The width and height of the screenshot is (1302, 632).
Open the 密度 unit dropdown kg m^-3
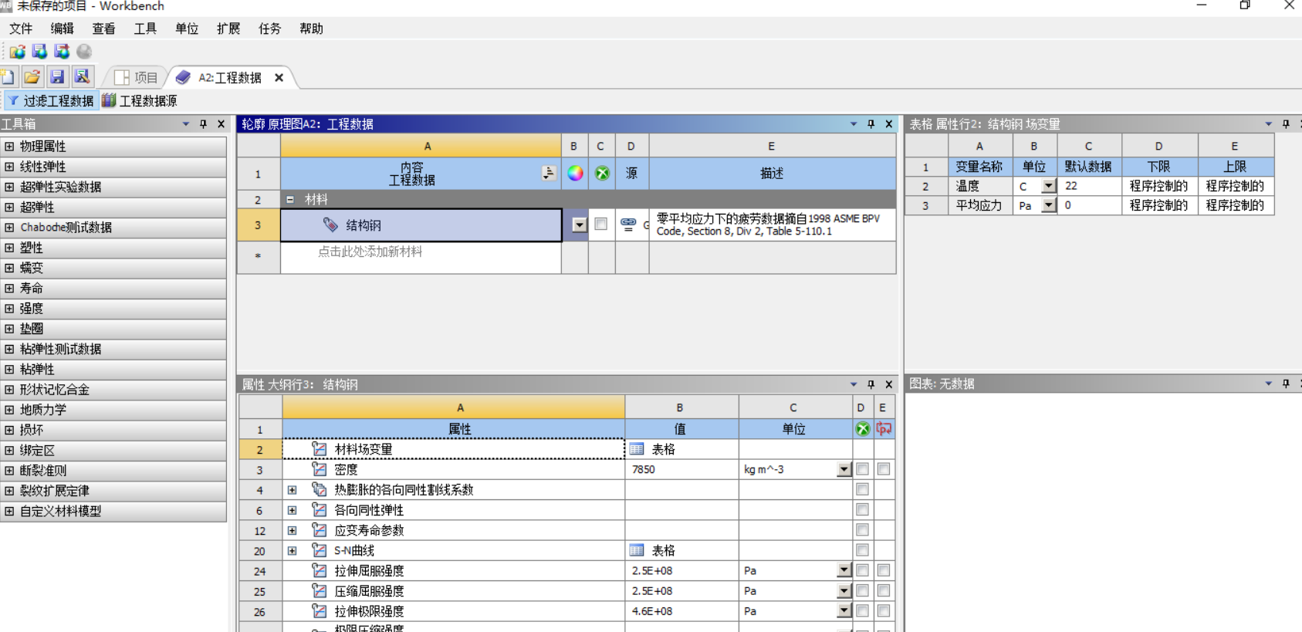tap(844, 469)
